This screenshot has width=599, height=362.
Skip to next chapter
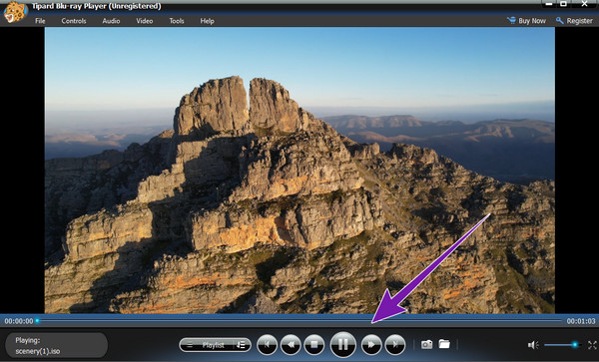pos(394,344)
